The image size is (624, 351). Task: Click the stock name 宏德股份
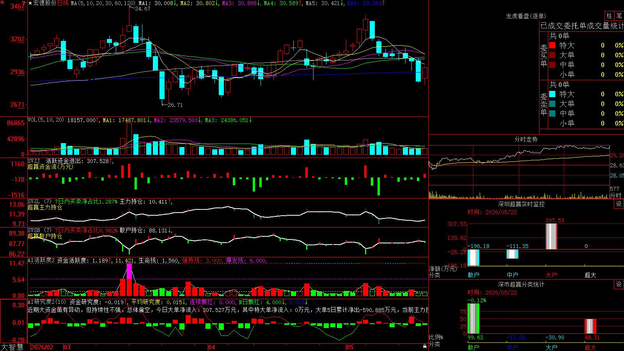coord(45,3)
